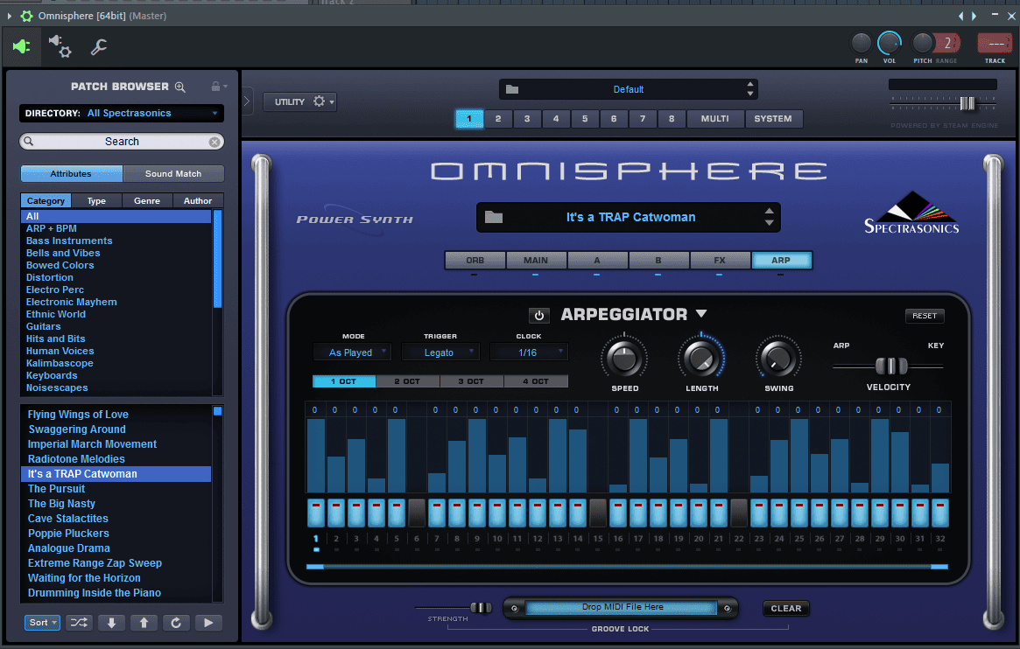Image resolution: width=1020 pixels, height=649 pixels.
Task: Open Clock 1/16 dropdown
Action: click(x=529, y=352)
